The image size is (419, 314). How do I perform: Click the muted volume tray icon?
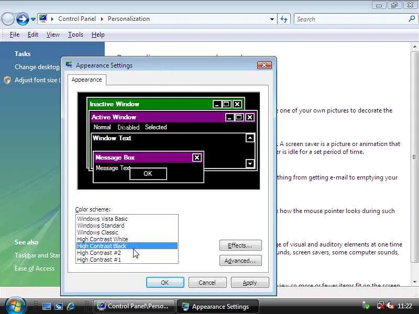click(390, 306)
